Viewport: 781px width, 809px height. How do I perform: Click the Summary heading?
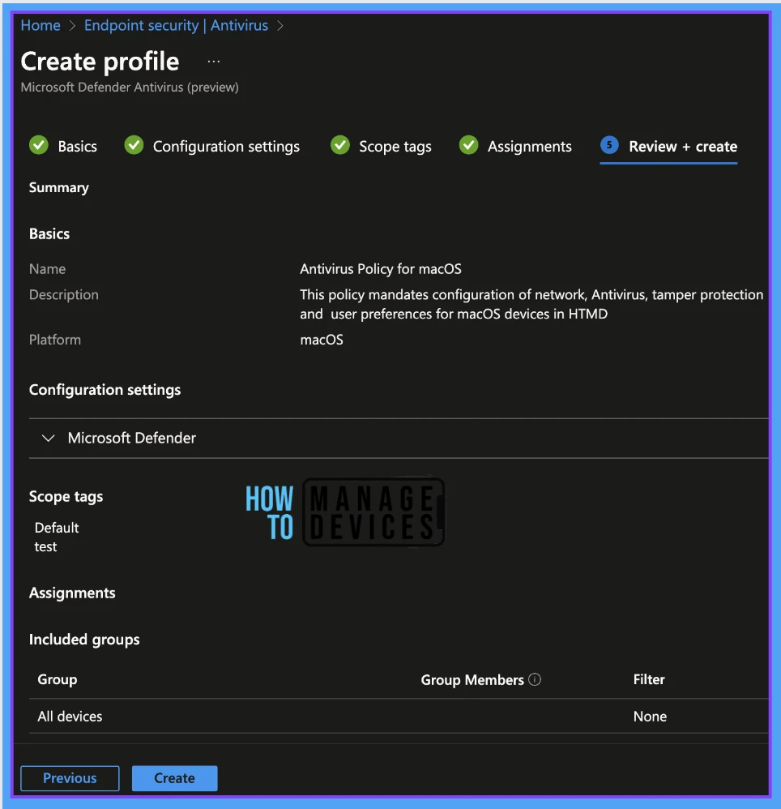59,187
